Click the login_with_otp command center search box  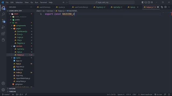pos(102,2)
